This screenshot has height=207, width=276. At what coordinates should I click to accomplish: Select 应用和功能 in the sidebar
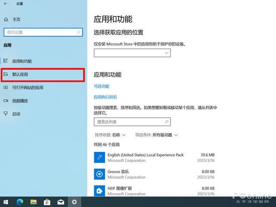[43, 61]
